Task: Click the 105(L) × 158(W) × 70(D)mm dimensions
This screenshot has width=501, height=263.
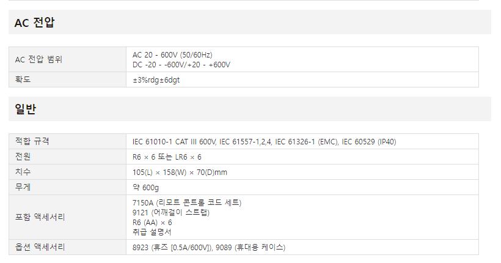Action: click(180, 172)
